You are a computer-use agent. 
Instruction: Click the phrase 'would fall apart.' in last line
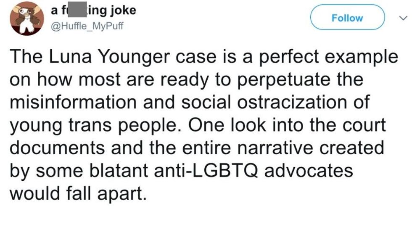(x=78, y=193)
